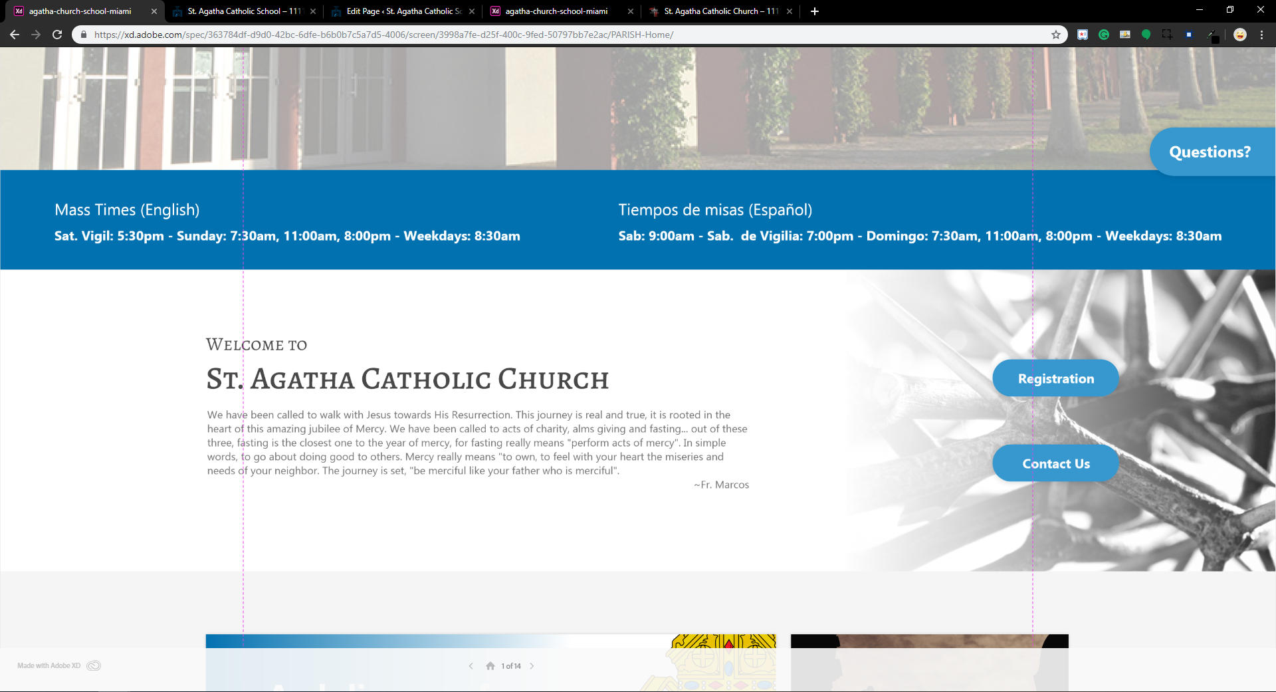This screenshot has height=692, width=1276.
Task: Open the Chrome profile avatar menu
Action: [x=1240, y=35]
